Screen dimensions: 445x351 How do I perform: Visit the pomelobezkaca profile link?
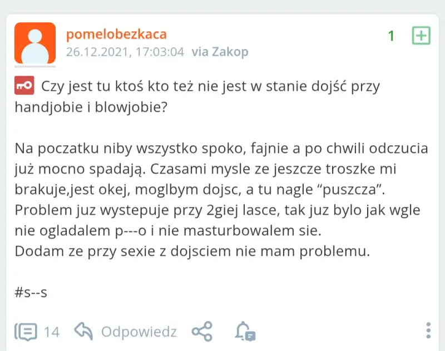click(116, 34)
